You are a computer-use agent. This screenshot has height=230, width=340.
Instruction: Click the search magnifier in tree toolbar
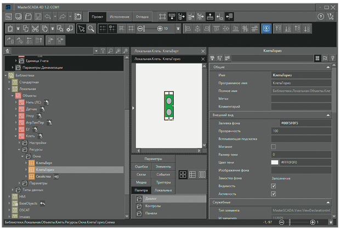pyautogui.click(x=110, y=51)
